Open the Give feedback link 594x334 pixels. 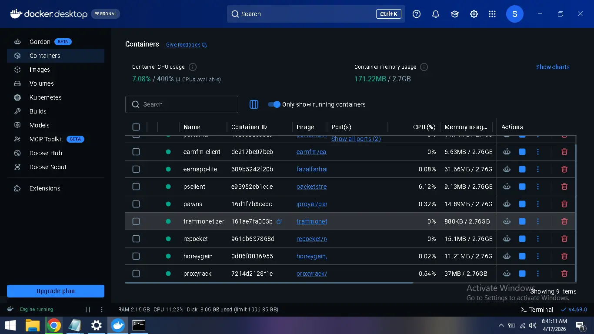187,45
